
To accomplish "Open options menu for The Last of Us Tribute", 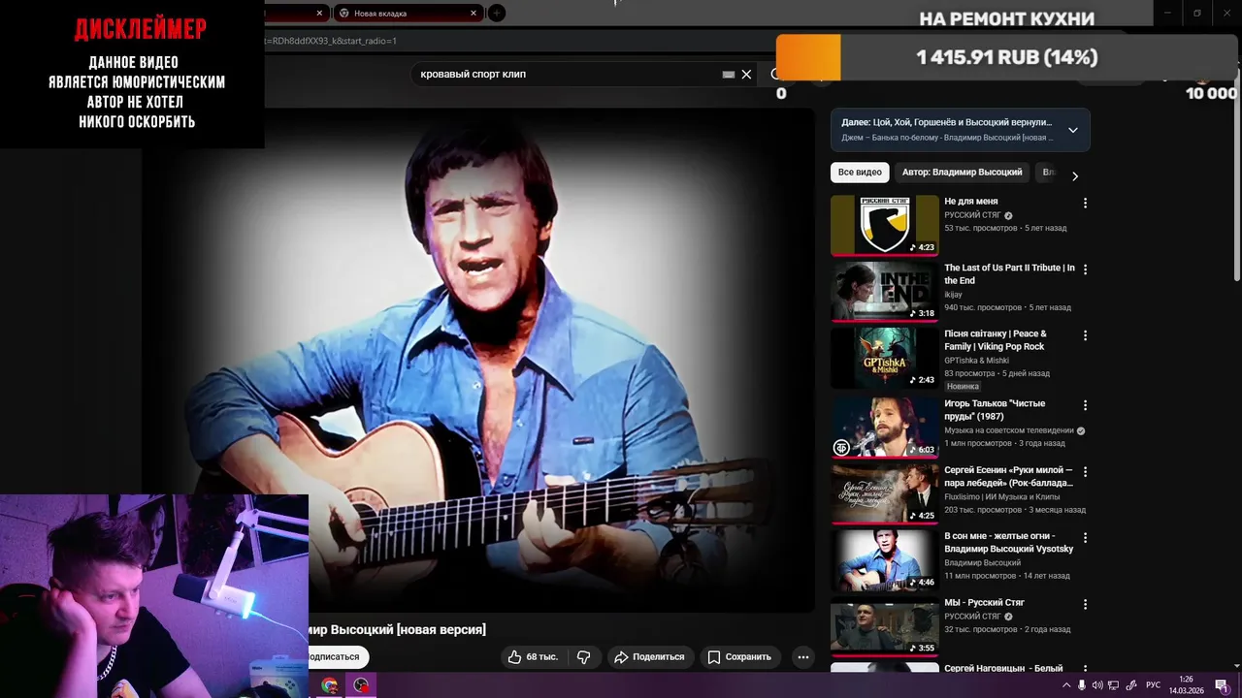I will coord(1085,270).
